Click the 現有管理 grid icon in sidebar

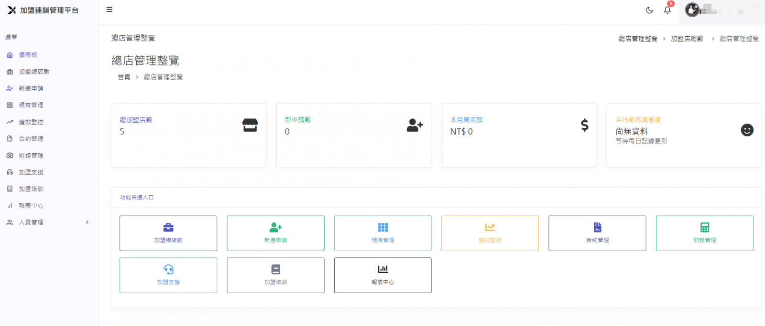10,105
